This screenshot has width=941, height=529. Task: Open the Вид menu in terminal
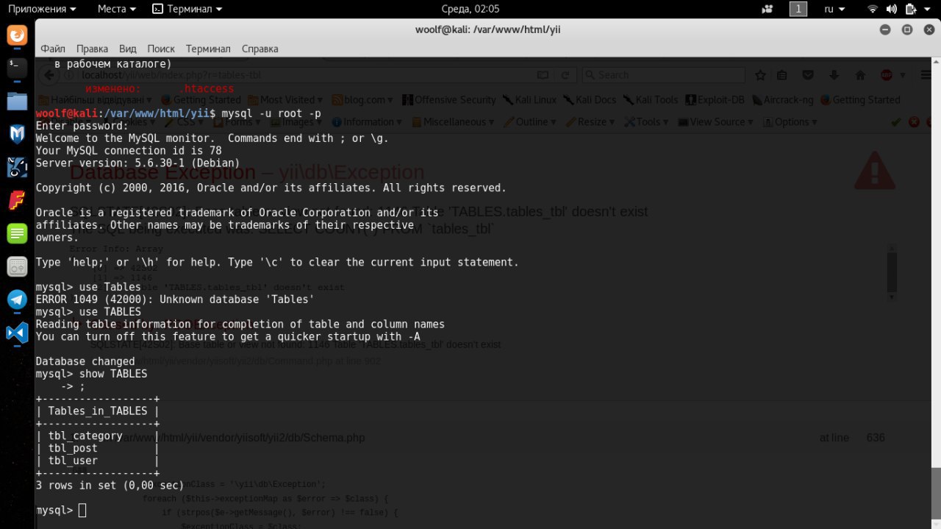click(x=128, y=49)
